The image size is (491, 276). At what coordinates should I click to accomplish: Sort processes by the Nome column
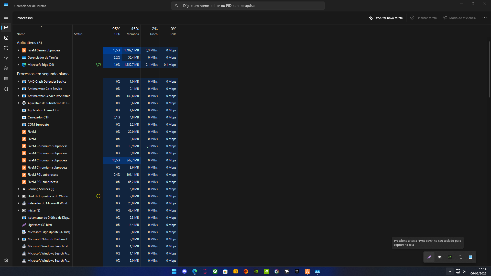coord(42,31)
